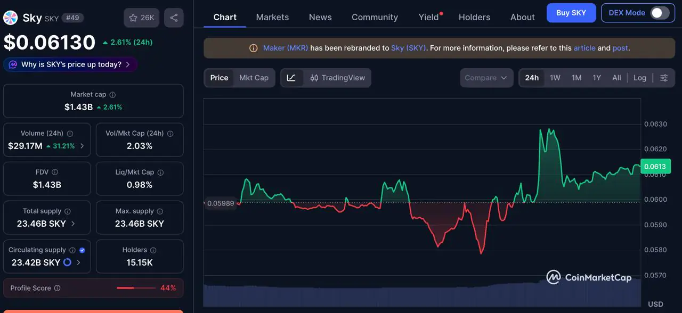Viewport: 682px width, 313px height.
Task: Switch to TradingView chart
Action: [x=337, y=78]
